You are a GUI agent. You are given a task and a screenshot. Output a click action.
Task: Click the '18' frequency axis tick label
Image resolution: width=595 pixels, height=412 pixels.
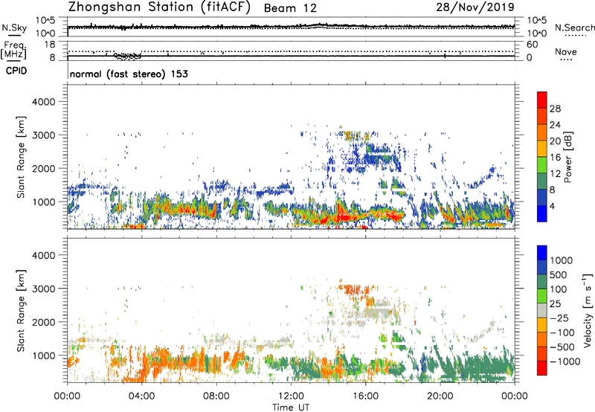pyautogui.click(x=50, y=45)
